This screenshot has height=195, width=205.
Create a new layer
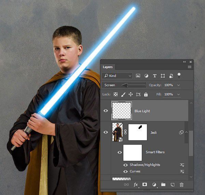coord(173,185)
